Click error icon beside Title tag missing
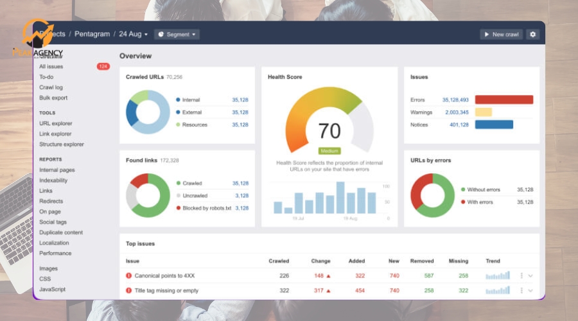 [x=128, y=290]
